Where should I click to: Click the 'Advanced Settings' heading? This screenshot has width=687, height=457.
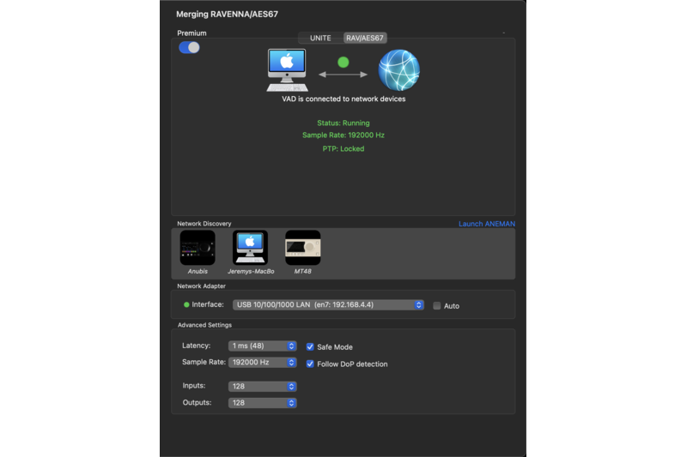coord(204,325)
